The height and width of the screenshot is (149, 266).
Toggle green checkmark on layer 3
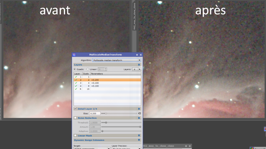pos(76,83)
